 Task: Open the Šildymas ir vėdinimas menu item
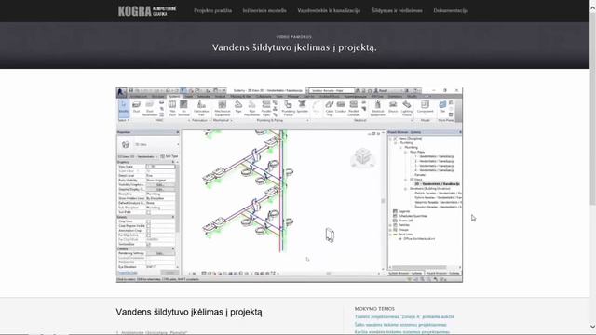(x=397, y=10)
